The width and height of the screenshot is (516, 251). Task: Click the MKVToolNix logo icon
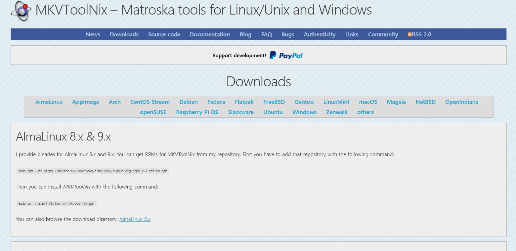pyautogui.click(x=21, y=11)
